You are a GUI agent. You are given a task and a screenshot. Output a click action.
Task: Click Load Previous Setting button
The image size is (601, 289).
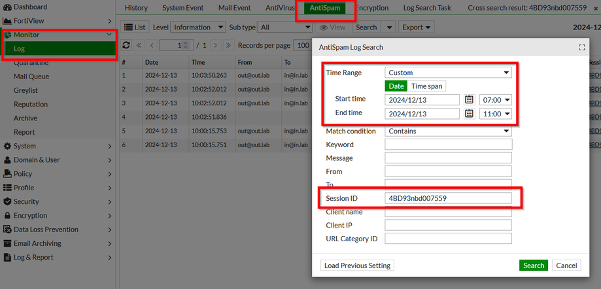click(357, 265)
